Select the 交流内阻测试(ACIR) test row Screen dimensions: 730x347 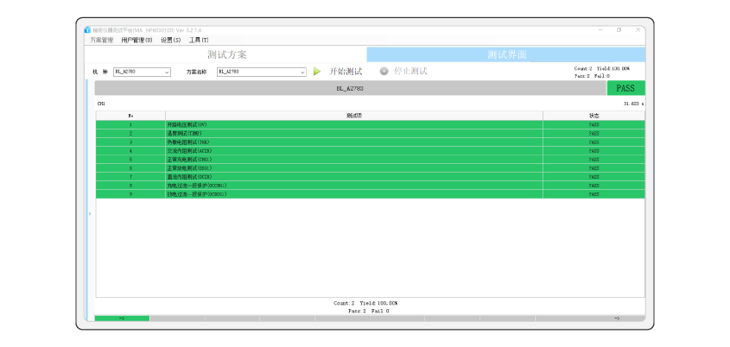click(x=353, y=150)
